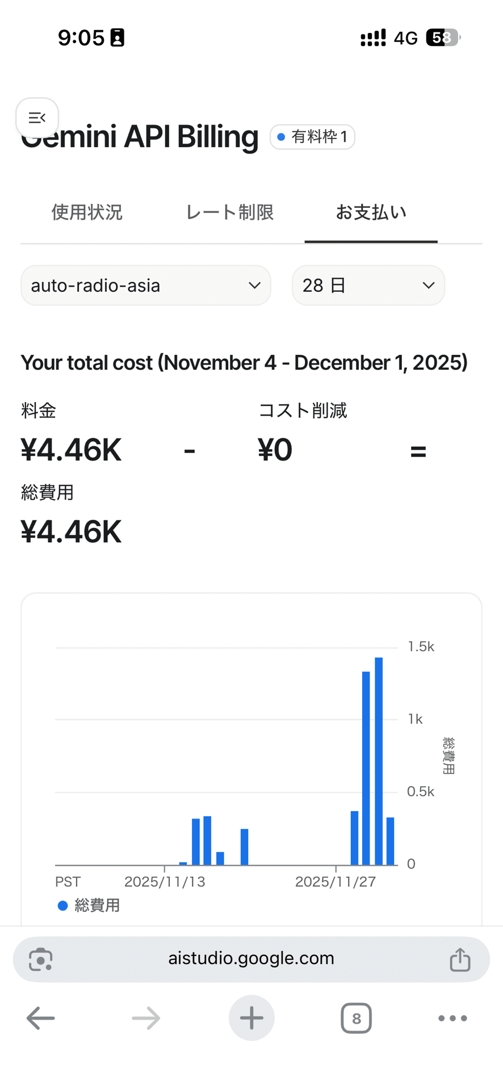The width and height of the screenshot is (503, 1090).
Task: Open the 28 日 time range dropdown
Action: click(x=368, y=286)
